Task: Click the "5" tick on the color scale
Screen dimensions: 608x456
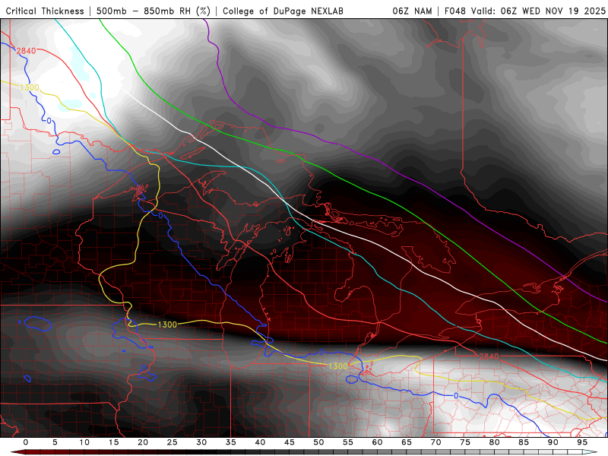Action: [x=55, y=442]
